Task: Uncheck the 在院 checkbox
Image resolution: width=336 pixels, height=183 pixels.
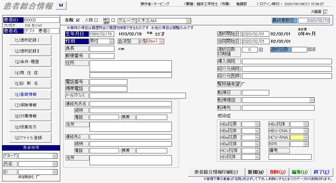Action: point(78,20)
